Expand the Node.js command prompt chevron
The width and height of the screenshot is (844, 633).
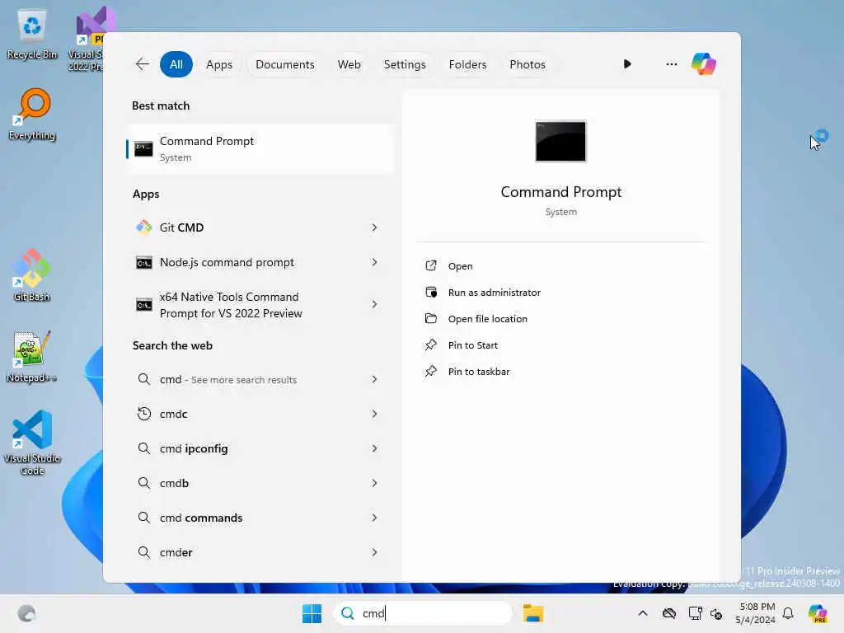375,262
